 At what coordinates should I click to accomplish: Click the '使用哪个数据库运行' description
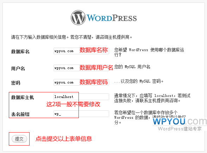pyautogui.click(x=149, y=52)
